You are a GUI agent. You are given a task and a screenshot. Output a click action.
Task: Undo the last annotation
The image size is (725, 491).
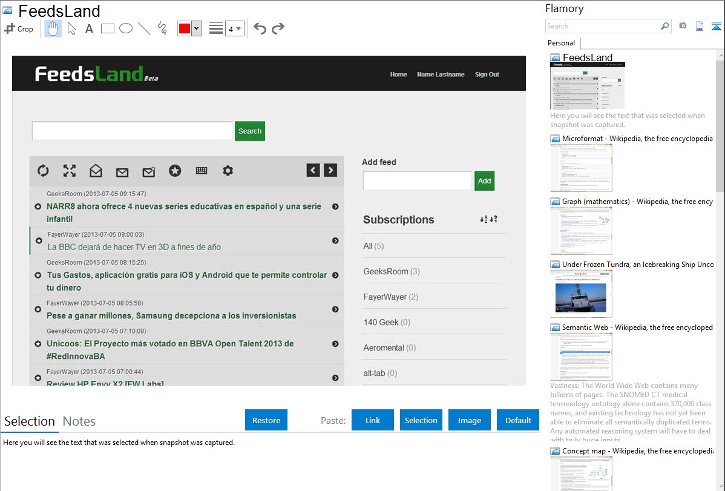[x=260, y=28]
